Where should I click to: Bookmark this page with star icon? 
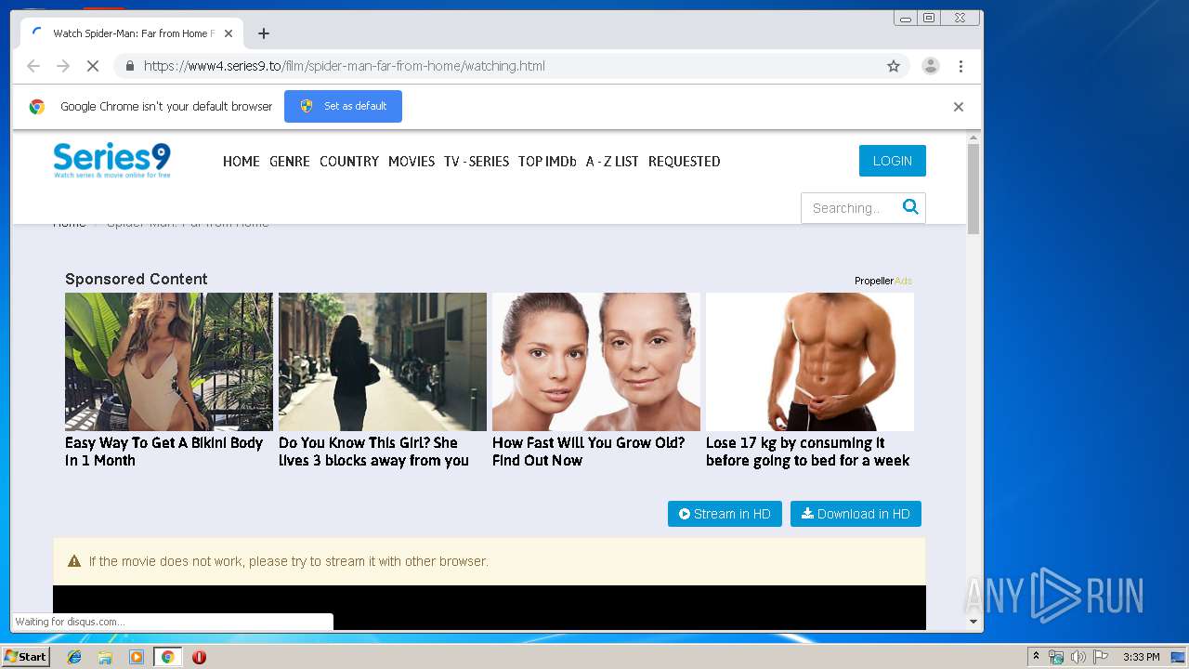(894, 66)
